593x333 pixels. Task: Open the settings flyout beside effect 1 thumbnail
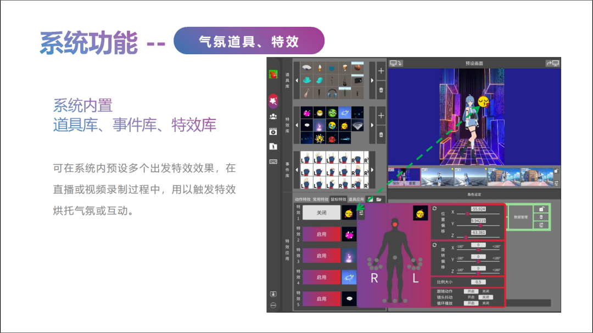[x=361, y=213]
